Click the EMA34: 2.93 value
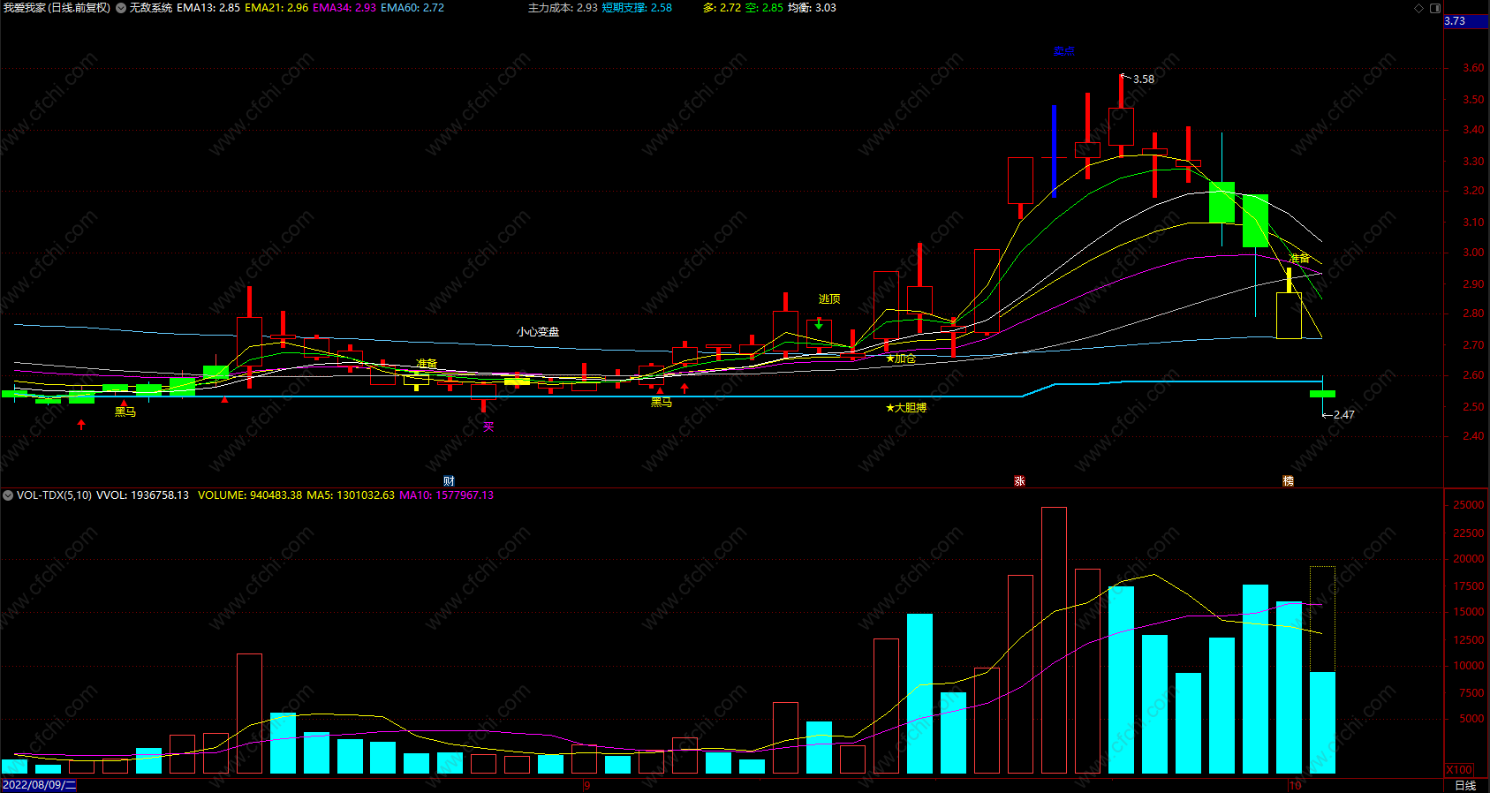 [344, 8]
